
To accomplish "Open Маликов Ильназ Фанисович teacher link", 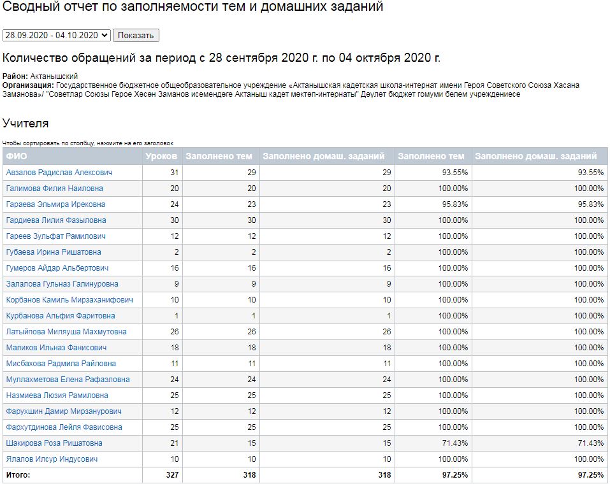I will point(56,348).
